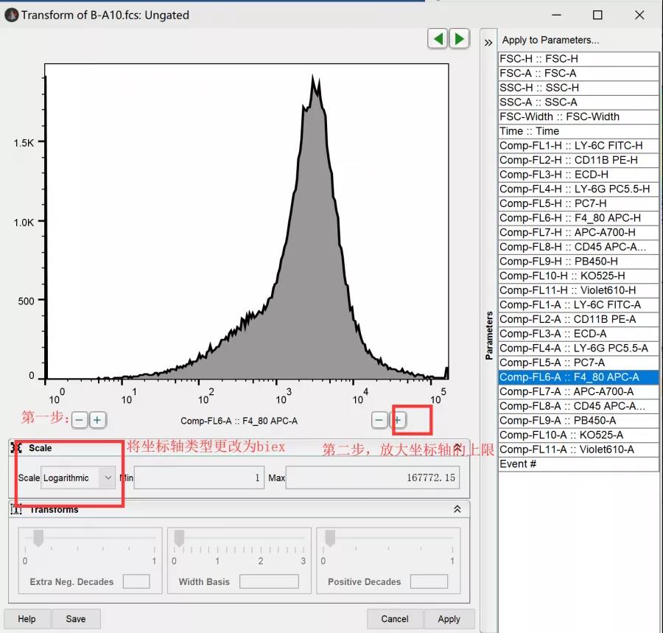Open the Scale type dropdown
Screen dimensions: 663x633
[x=78, y=478]
